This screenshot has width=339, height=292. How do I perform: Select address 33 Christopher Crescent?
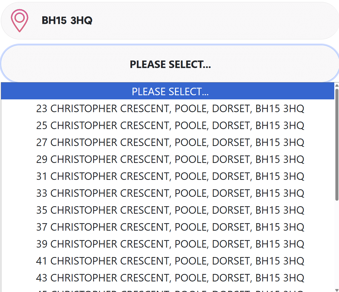coord(170,193)
